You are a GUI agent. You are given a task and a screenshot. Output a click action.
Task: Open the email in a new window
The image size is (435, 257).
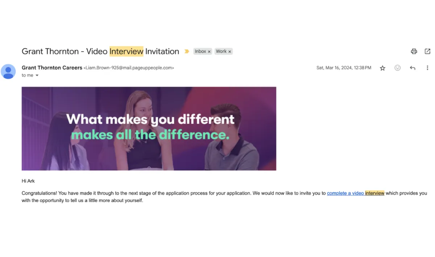[x=427, y=51]
